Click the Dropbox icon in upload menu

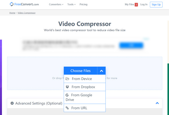pos(67,87)
